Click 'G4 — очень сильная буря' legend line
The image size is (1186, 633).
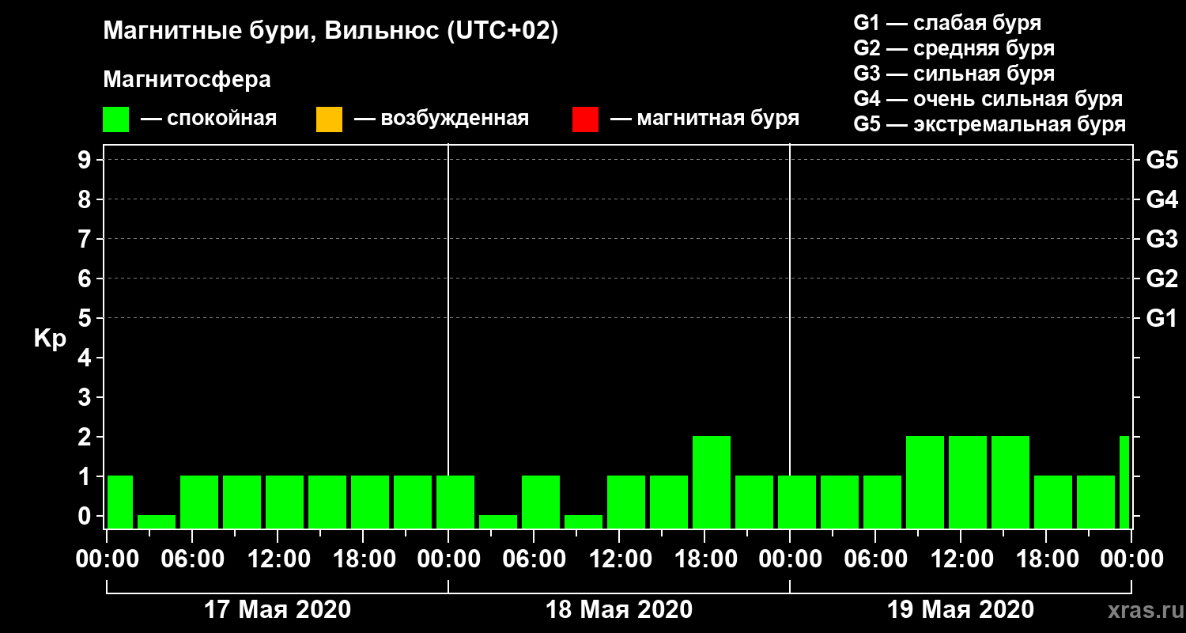tap(988, 99)
